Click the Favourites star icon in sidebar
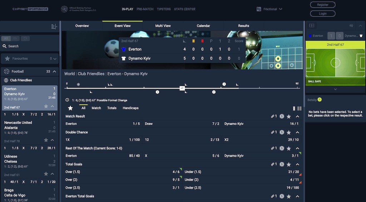The image size is (366, 202). [x=7, y=59]
